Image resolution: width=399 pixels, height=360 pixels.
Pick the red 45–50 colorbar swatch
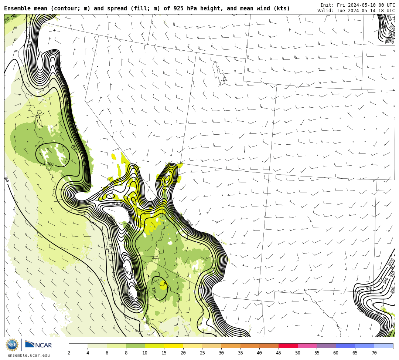(x=288, y=346)
